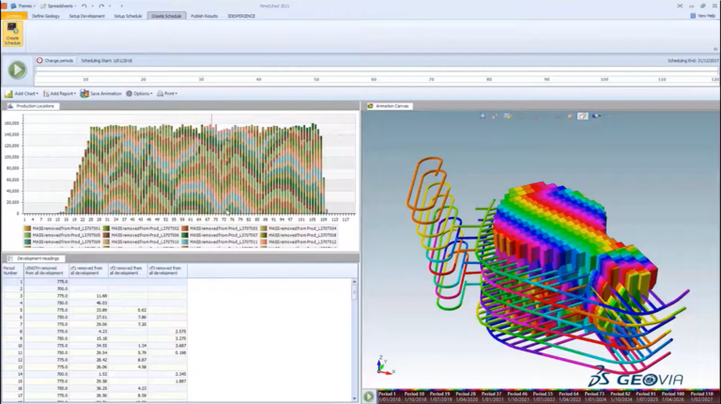Click the Prod_L370T001 legend color swatch
This screenshot has height=404, width=721.
27,228
